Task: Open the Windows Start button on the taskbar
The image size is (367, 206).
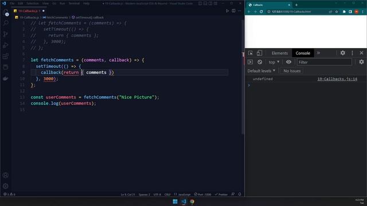Action: [x=175, y=201]
